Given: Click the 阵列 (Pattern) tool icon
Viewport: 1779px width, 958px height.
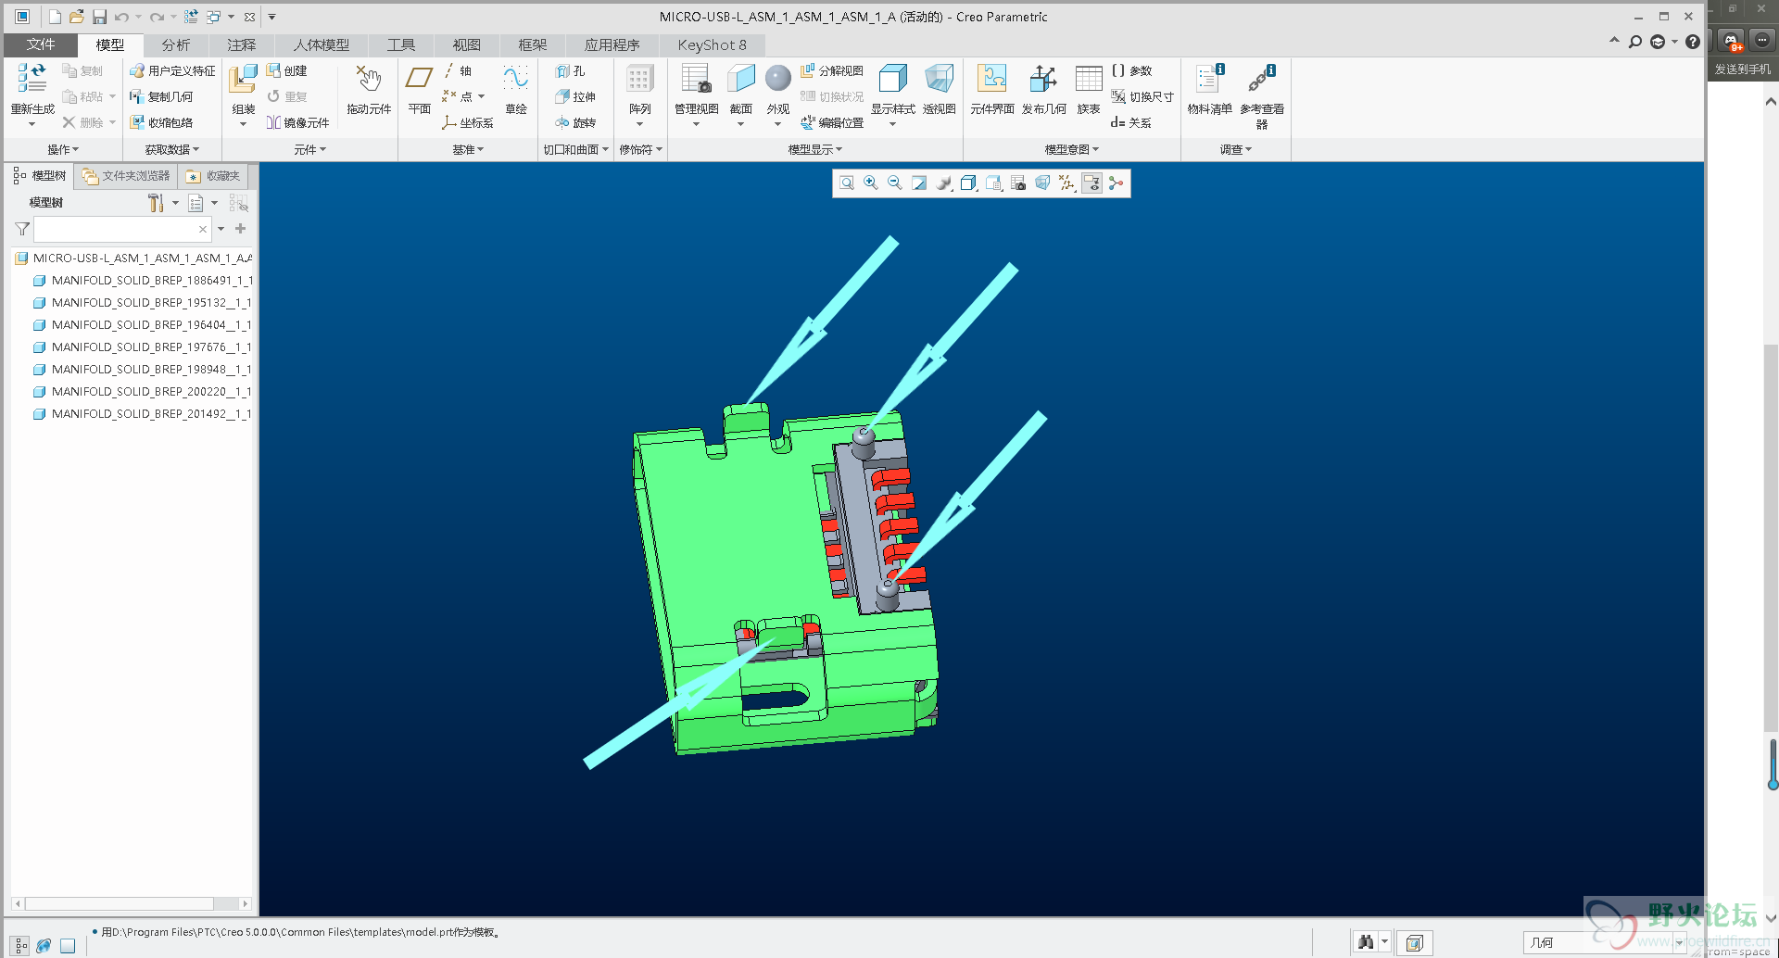Looking at the screenshot, I should coord(639,79).
